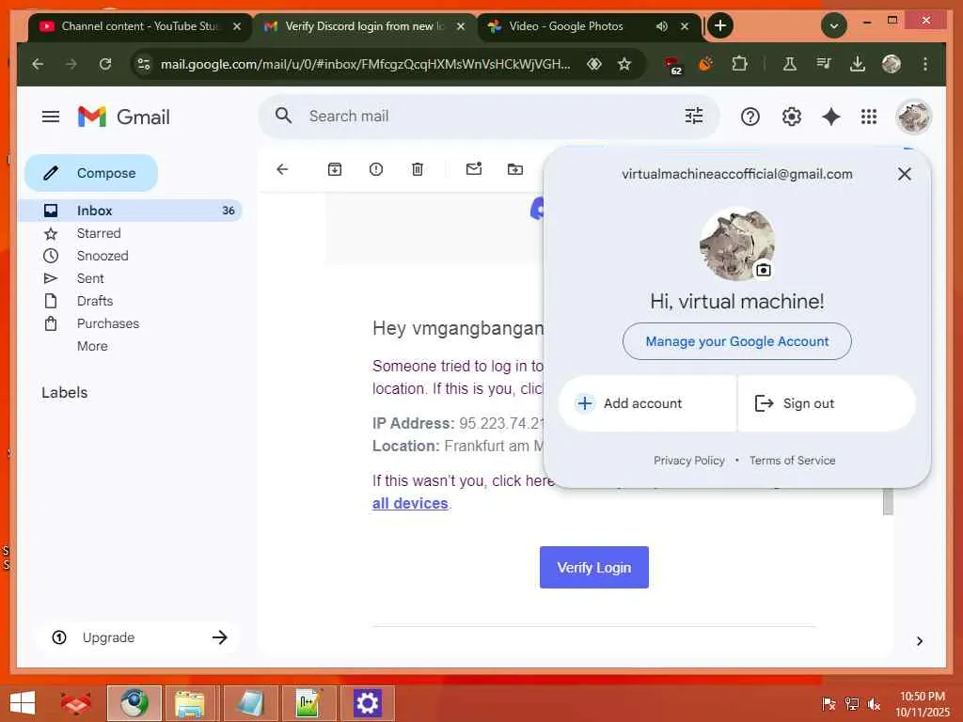The width and height of the screenshot is (963, 722).
Task: Report this email as spam
Action: [376, 169]
